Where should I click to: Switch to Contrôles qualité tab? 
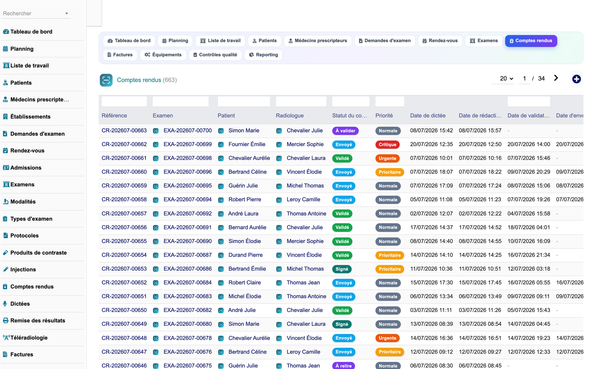215,55
